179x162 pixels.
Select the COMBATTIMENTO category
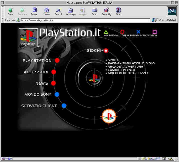click(x=121, y=70)
